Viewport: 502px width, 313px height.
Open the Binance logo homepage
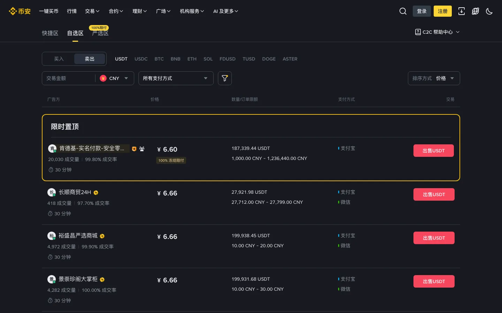pos(20,11)
